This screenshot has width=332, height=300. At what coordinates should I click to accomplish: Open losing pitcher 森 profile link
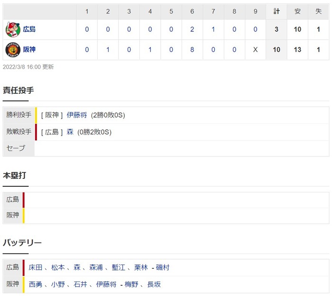click(x=70, y=132)
